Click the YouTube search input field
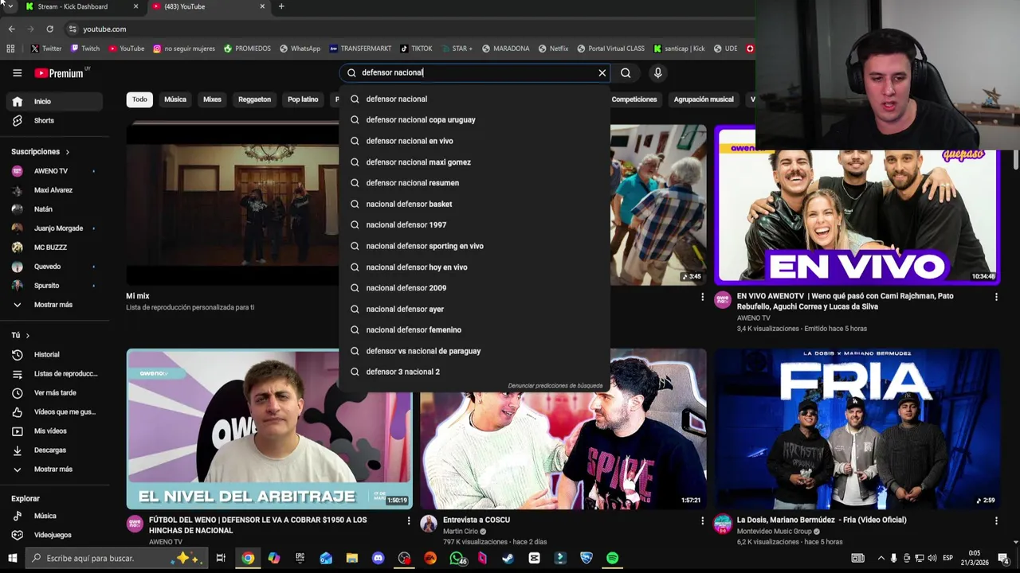Viewport: 1020px width, 573px height. click(477, 72)
